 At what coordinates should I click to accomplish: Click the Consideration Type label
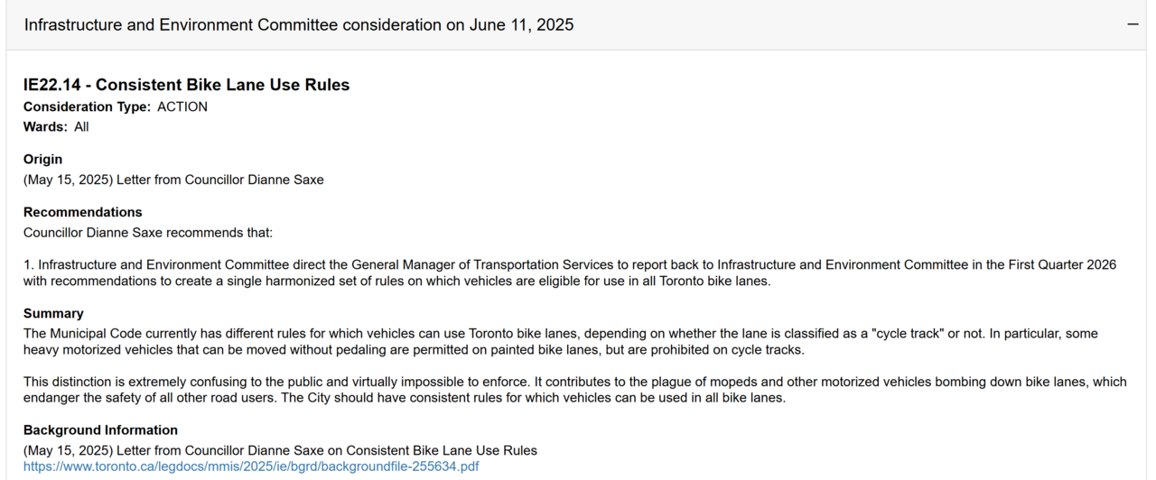[88, 106]
